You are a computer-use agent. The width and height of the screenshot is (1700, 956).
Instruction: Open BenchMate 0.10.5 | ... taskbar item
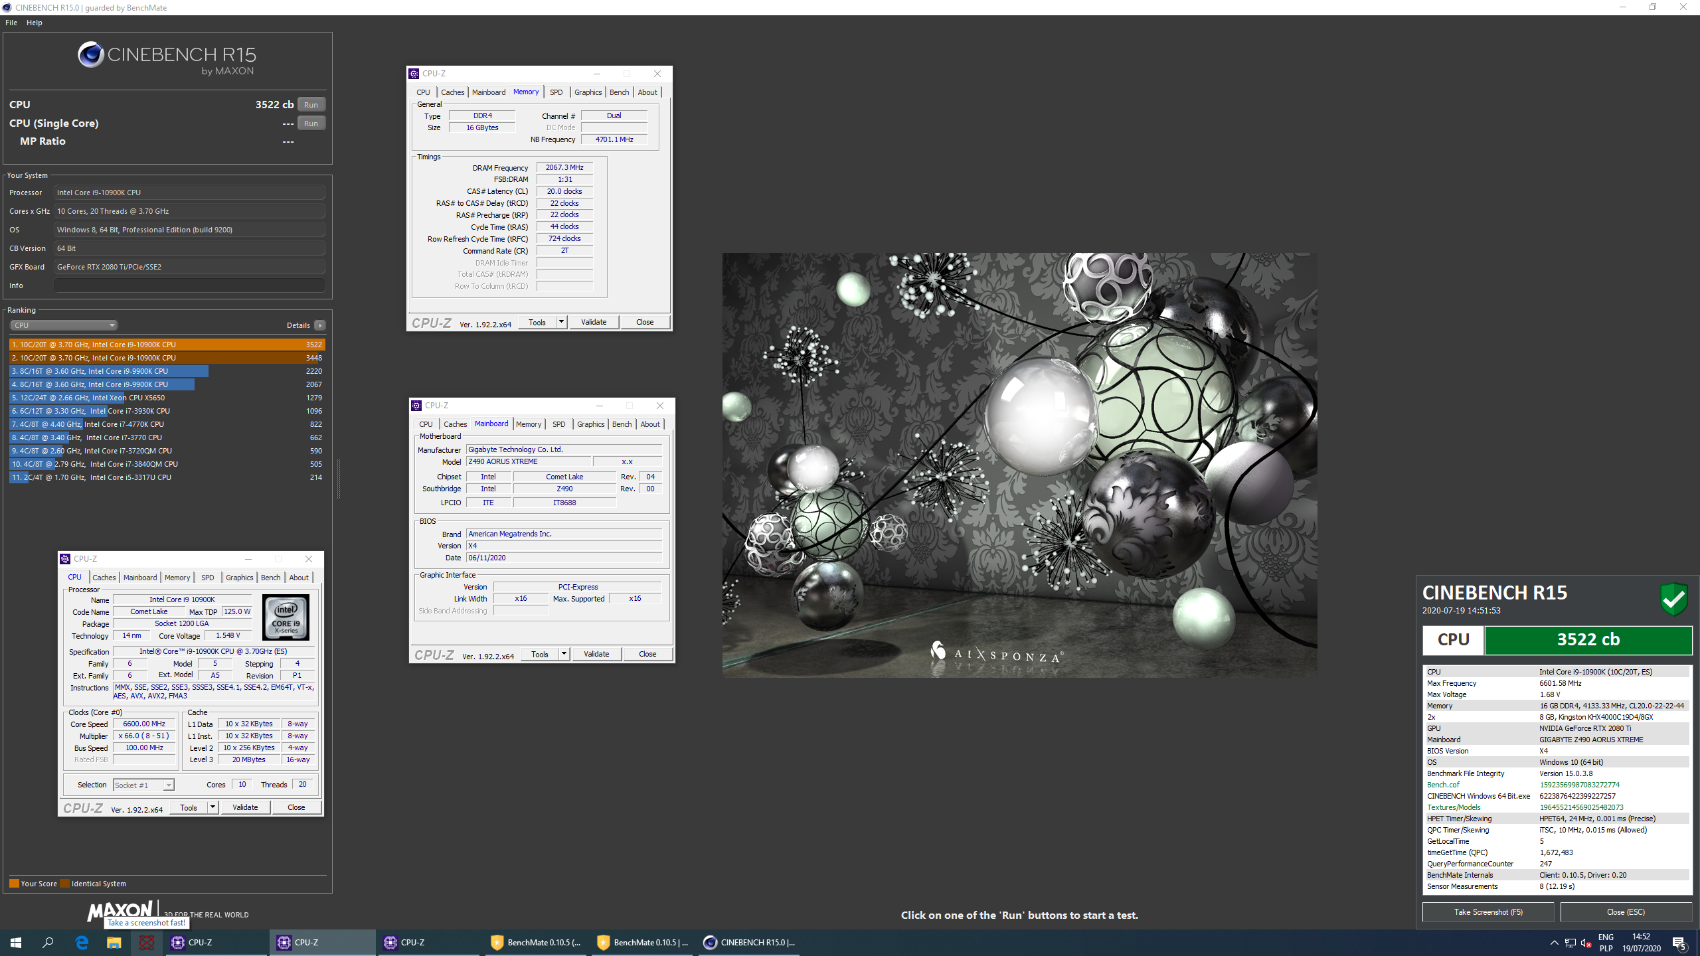point(641,942)
